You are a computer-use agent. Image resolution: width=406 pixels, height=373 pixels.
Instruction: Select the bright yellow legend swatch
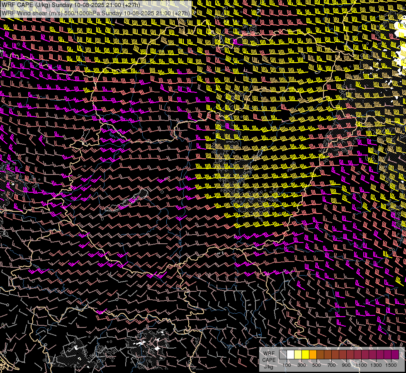[305, 354]
